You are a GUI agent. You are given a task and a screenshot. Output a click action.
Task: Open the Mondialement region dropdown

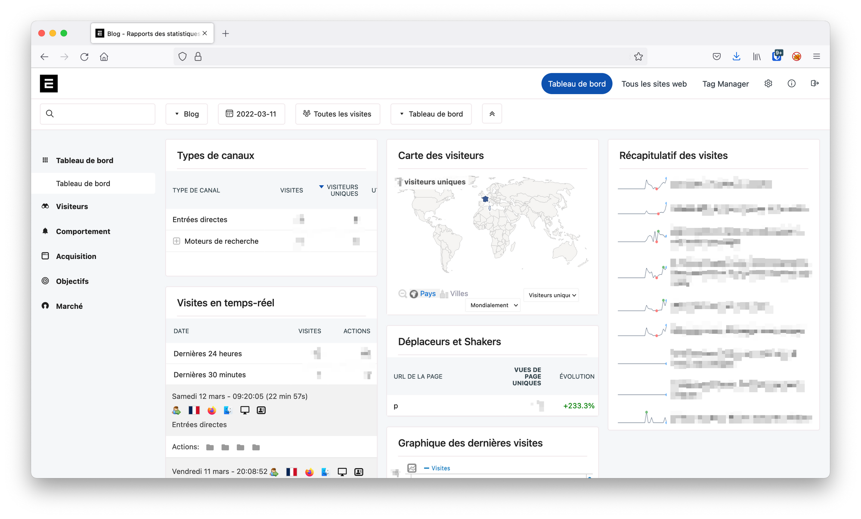tap(493, 305)
